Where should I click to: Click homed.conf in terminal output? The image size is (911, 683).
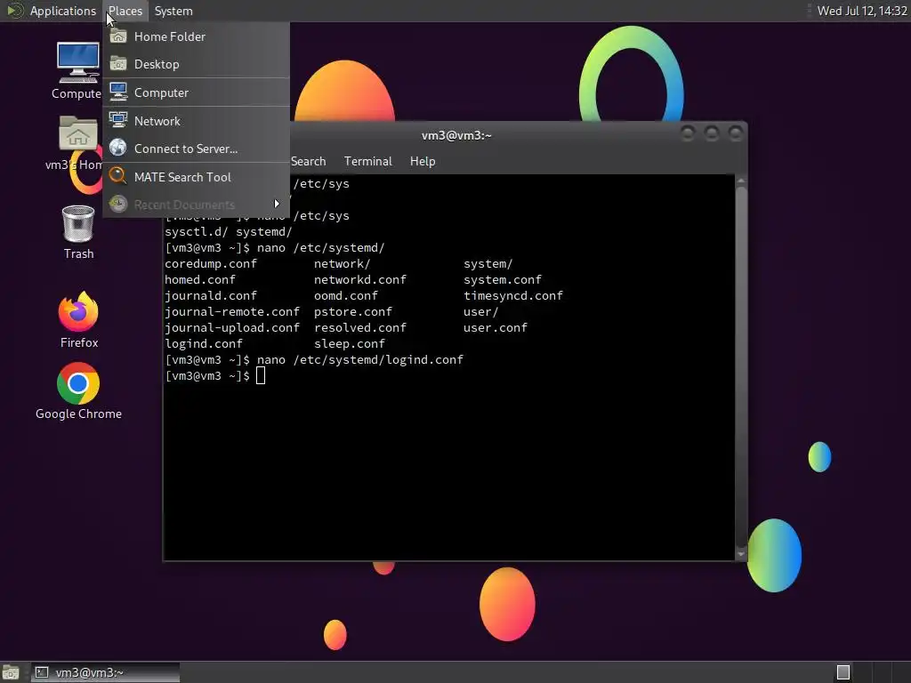coord(200,280)
